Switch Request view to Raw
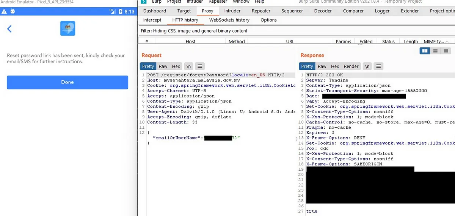Viewport: 455px width, 216px height. (163, 66)
